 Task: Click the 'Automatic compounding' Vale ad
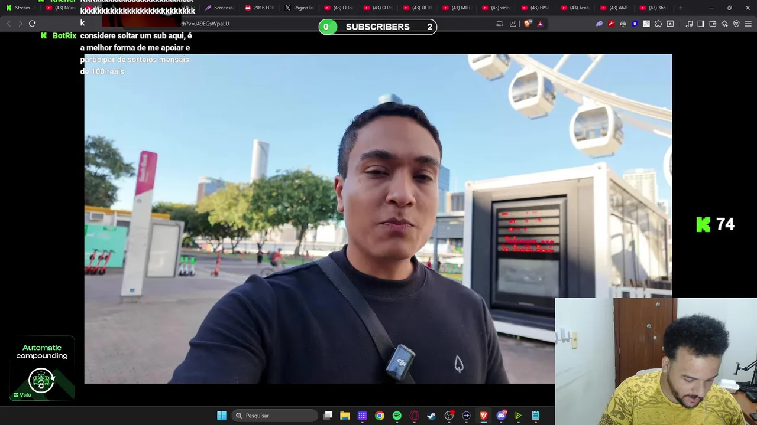pyautogui.click(x=41, y=369)
